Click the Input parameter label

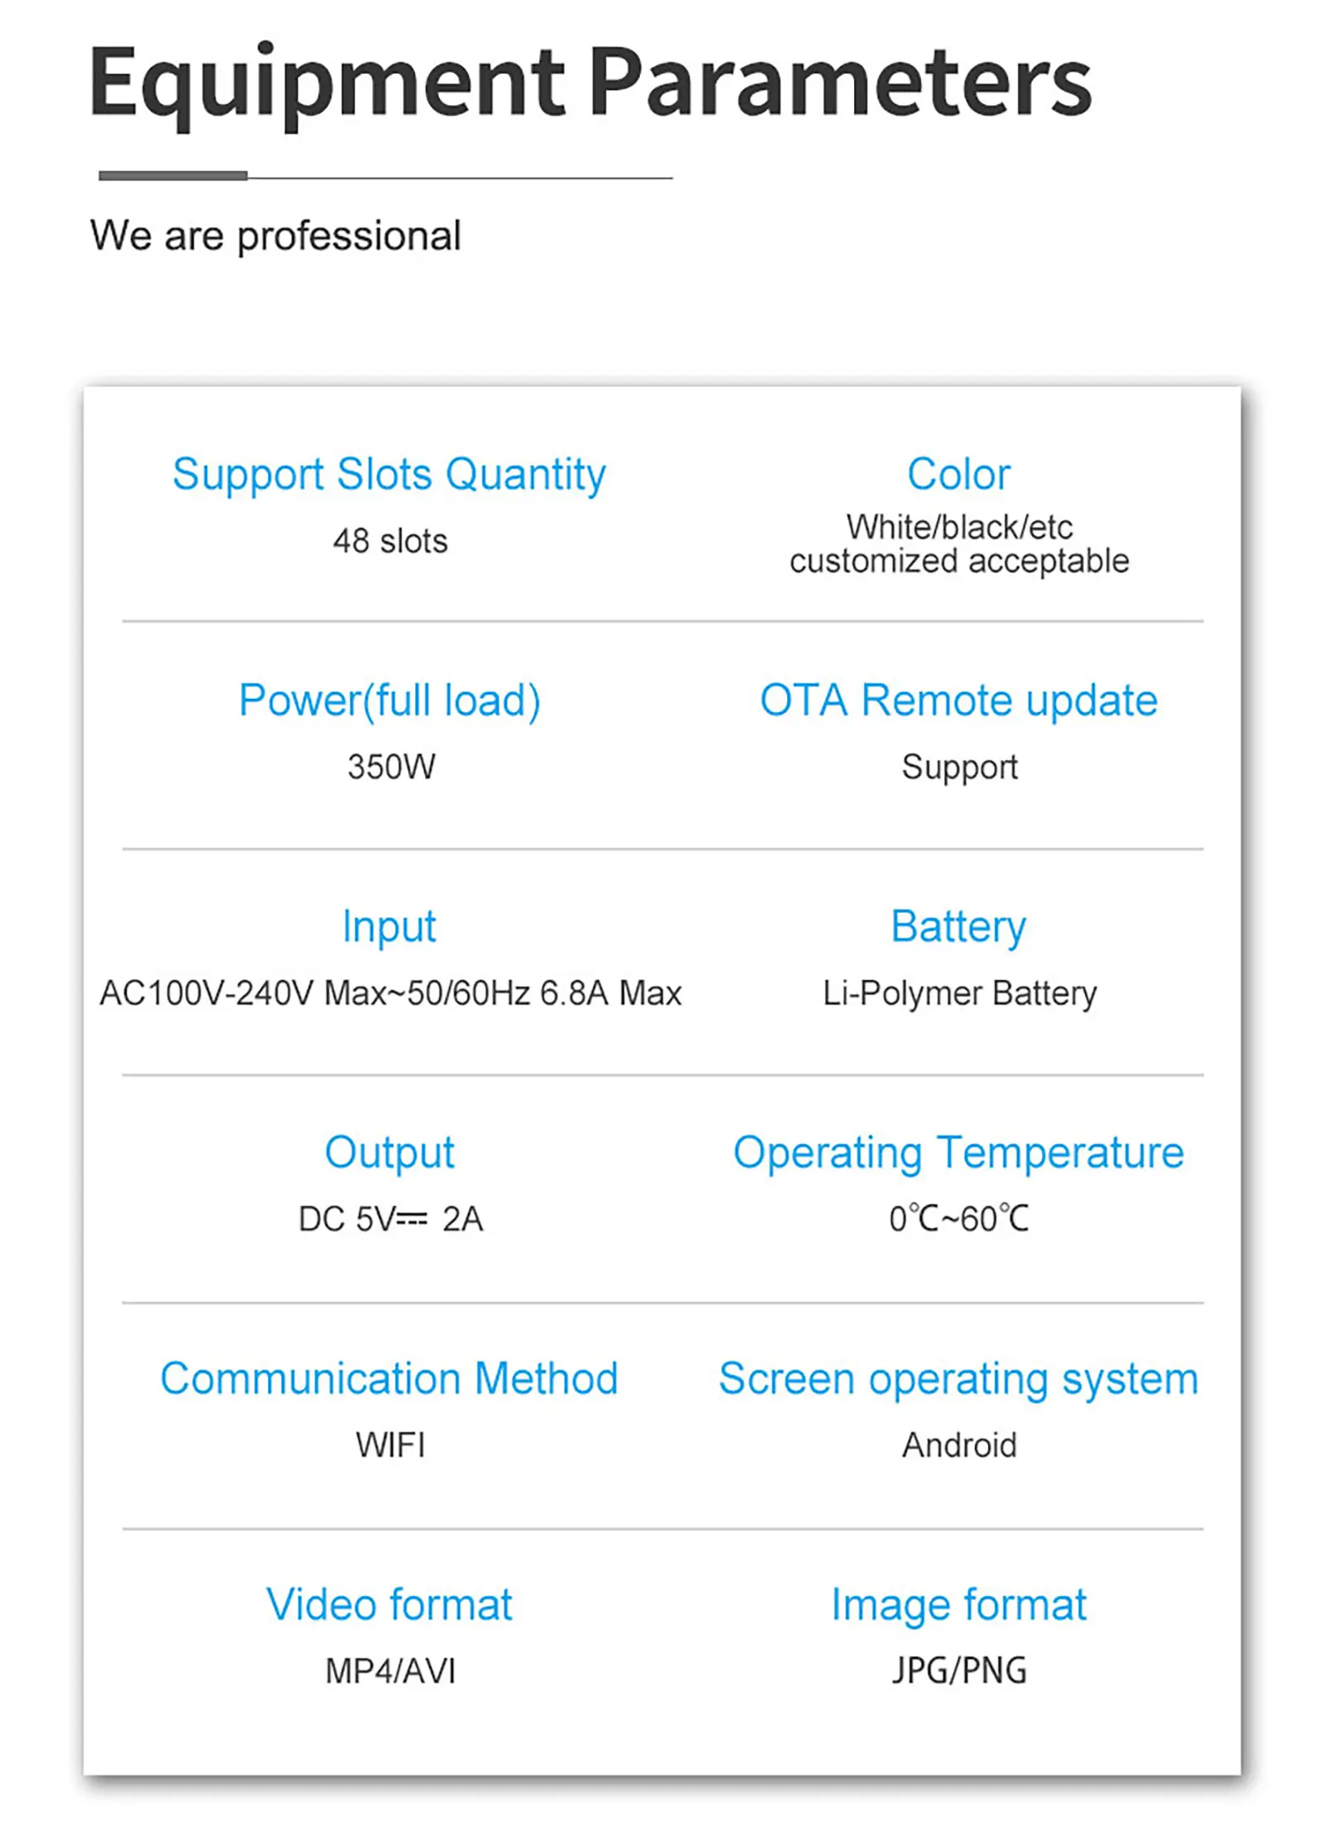tap(389, 926)
